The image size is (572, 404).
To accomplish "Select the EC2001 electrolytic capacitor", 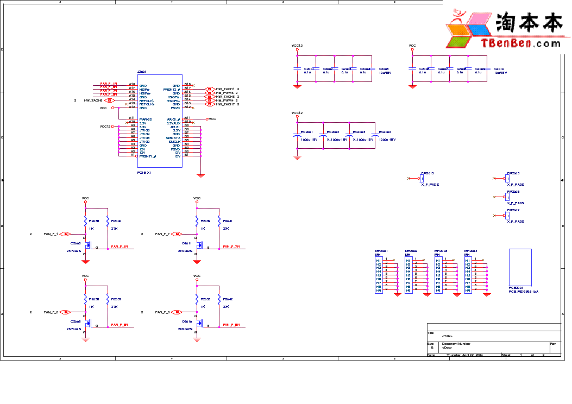I will click(x=297, y=135).
